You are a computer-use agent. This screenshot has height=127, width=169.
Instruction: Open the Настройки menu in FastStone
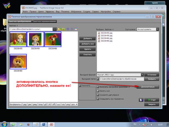106,11
